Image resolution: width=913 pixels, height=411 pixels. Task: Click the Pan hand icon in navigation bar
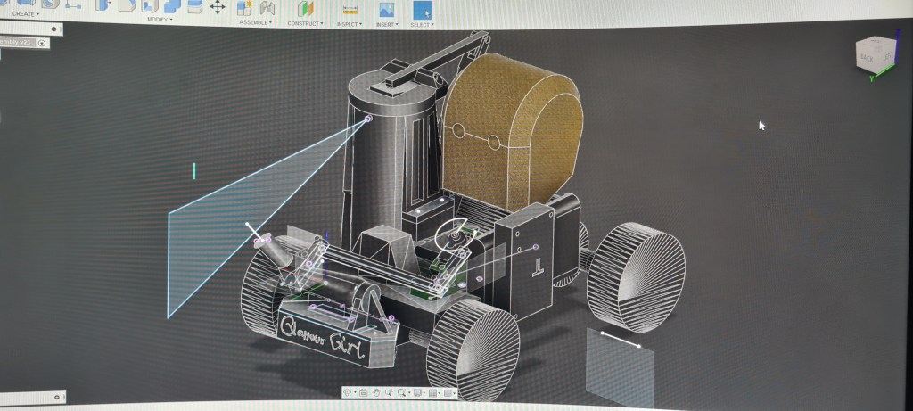pyautogui.click(x=376, y=392)
